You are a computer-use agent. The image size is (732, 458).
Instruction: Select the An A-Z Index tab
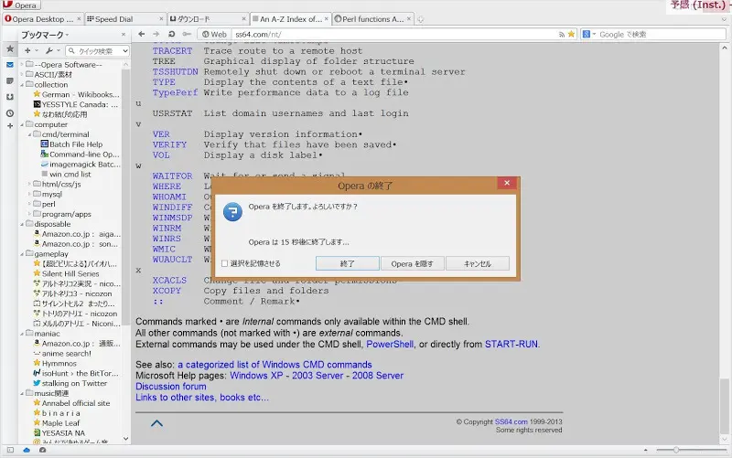tap(290, 19)
